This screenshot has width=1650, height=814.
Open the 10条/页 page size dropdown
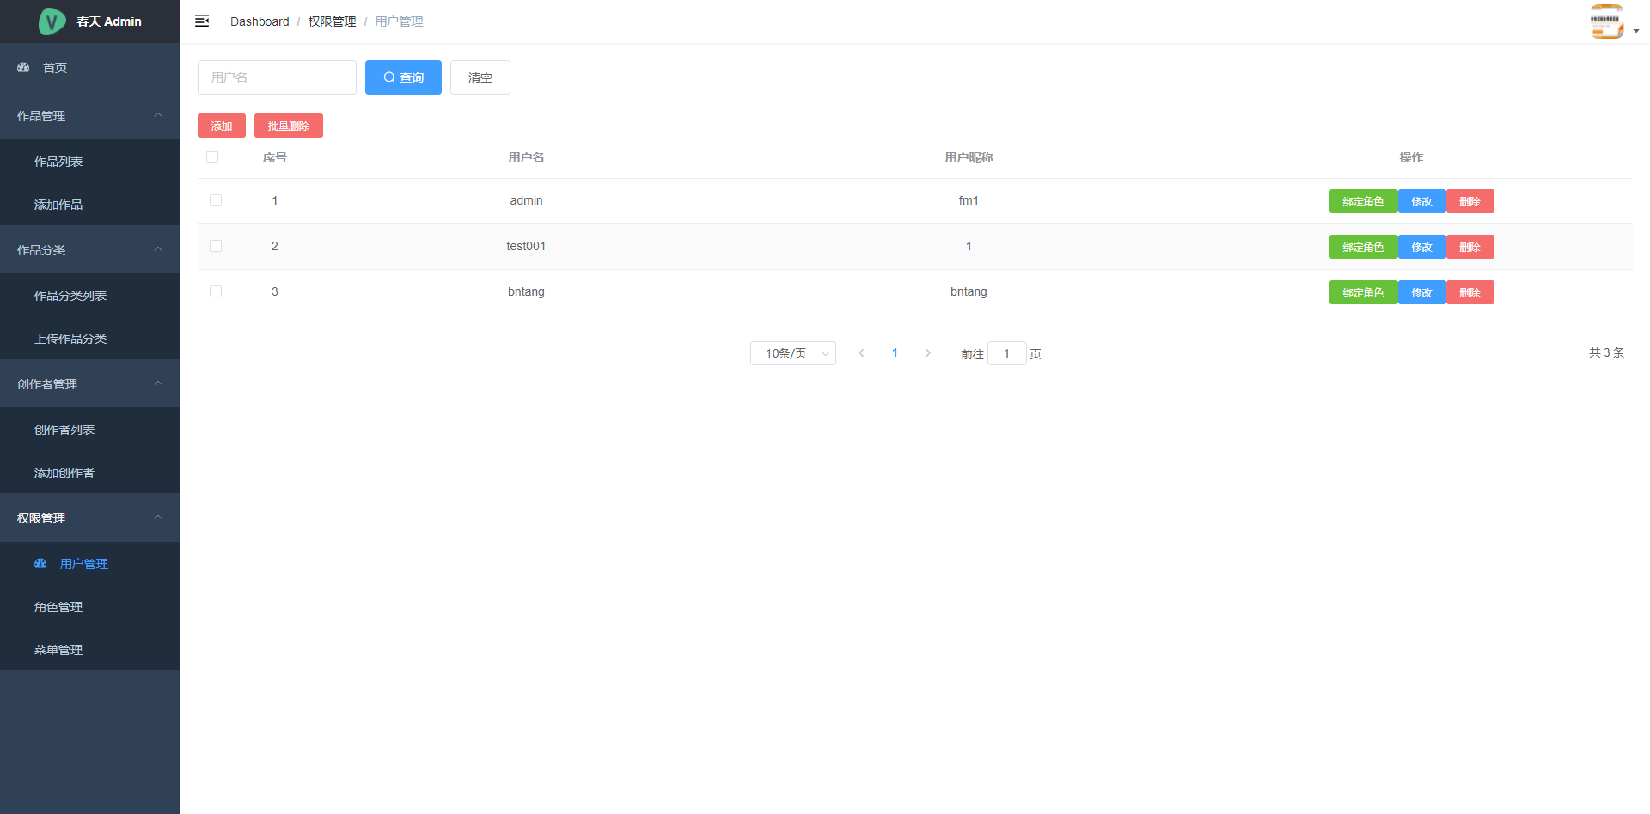pos(793,353)
